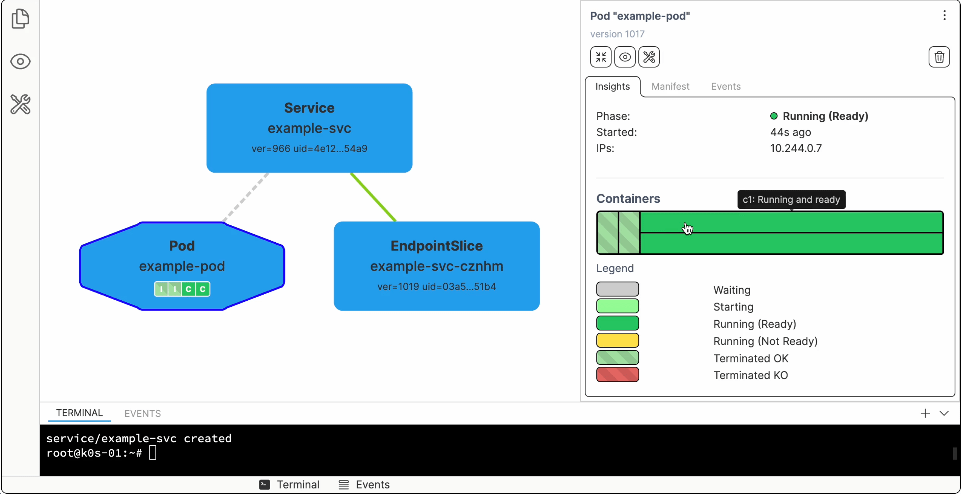The image size is (961, 494).
Task: Add a new terminal with plus icon
Action: (x=925, y=413)
